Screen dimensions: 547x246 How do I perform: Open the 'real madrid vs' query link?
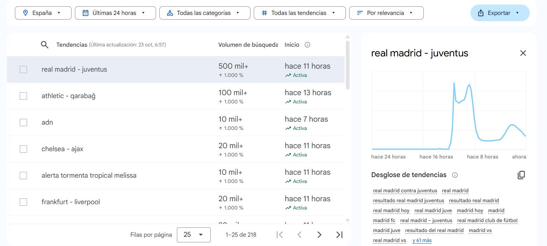(389, 240)
